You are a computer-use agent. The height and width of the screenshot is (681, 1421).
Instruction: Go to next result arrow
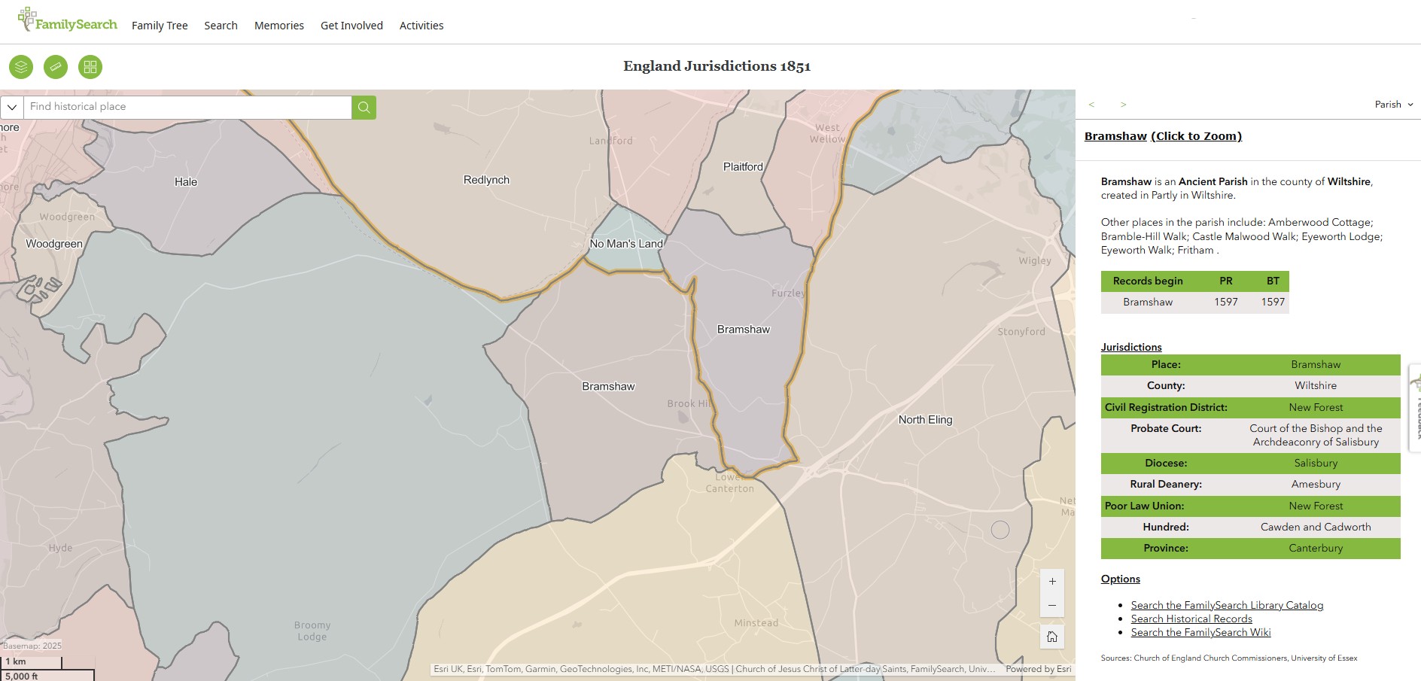[x=1123, y=105]
